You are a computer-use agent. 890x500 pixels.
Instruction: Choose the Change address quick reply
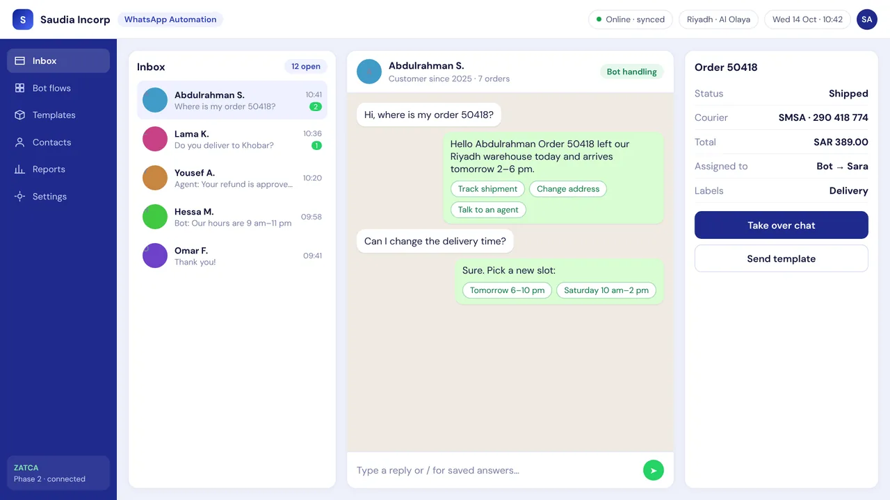[568, 189]
